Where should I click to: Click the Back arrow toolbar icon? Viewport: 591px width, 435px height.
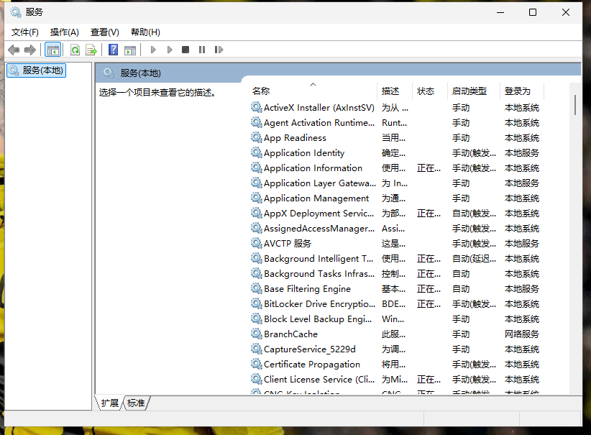tap(14, 50)
